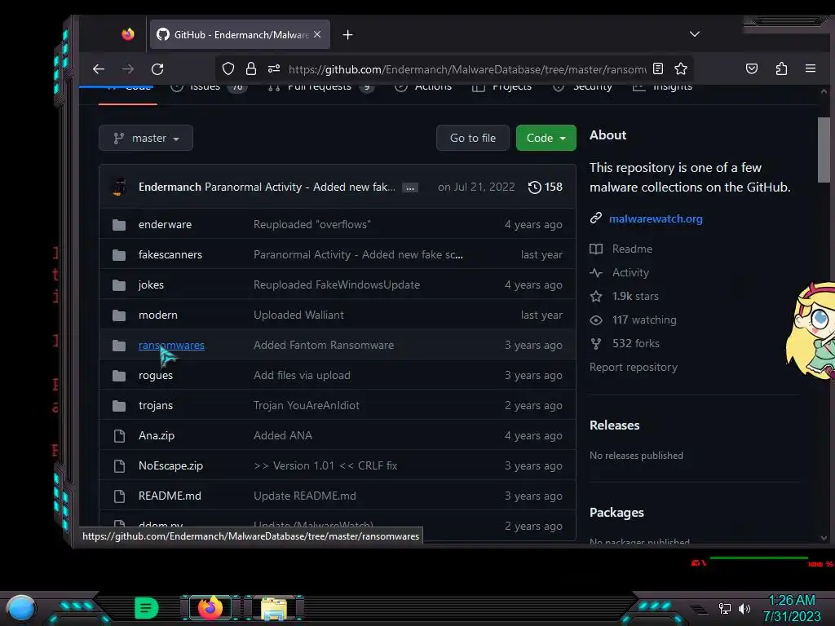This screenshot has width=835, height=626.
Task: Open commit 'Uploaded Walliant'
Action: (298, 315)
